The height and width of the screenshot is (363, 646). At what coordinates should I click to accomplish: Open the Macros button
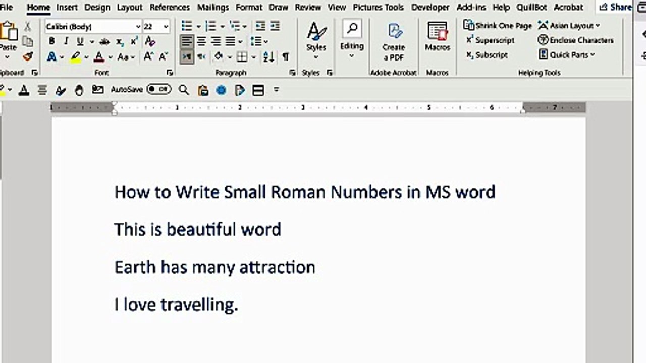(437, 36)
